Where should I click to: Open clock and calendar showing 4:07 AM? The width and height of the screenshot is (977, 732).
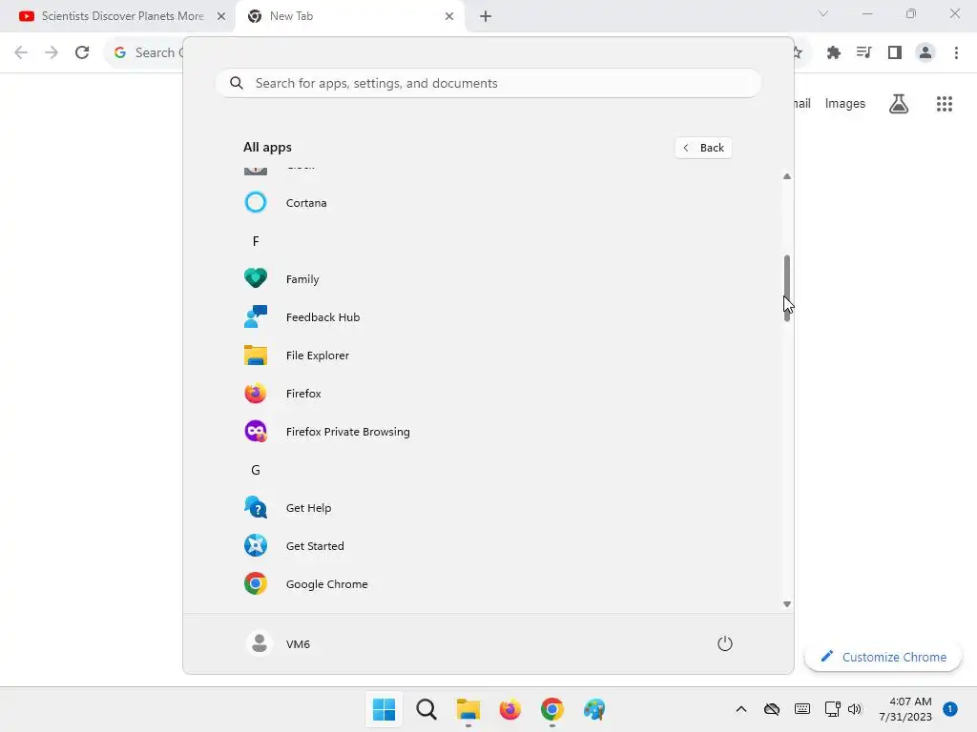click(x=905, y=709)
